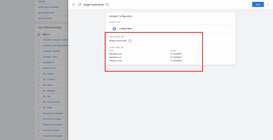
Task: Check the Ecommerce Affiliation checkbox
Action: 39,113
